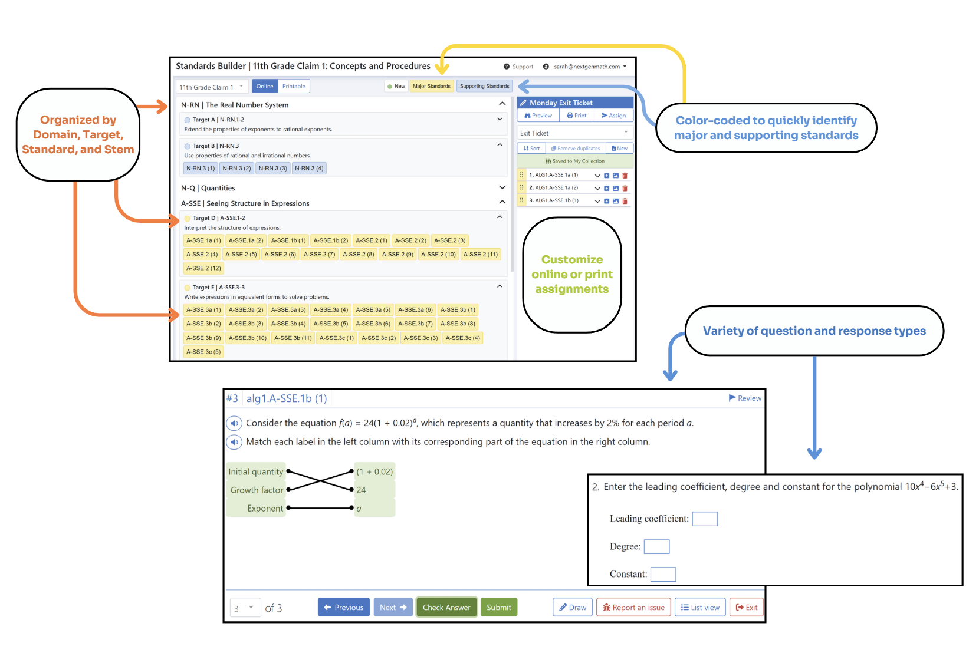Screen dimensions: 979x653
Task: Add item 1 ALG1.A-SSE.1a (1) with plus icon
Action: coord(606,176)
